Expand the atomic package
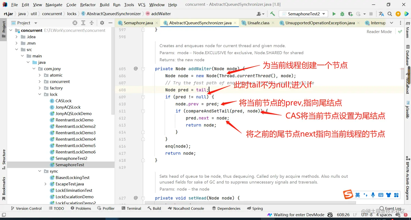The image size is (411, 220). pyautogui.click(x=40, y=75)
